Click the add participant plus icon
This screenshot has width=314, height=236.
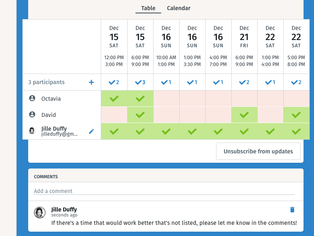point(91,82)
